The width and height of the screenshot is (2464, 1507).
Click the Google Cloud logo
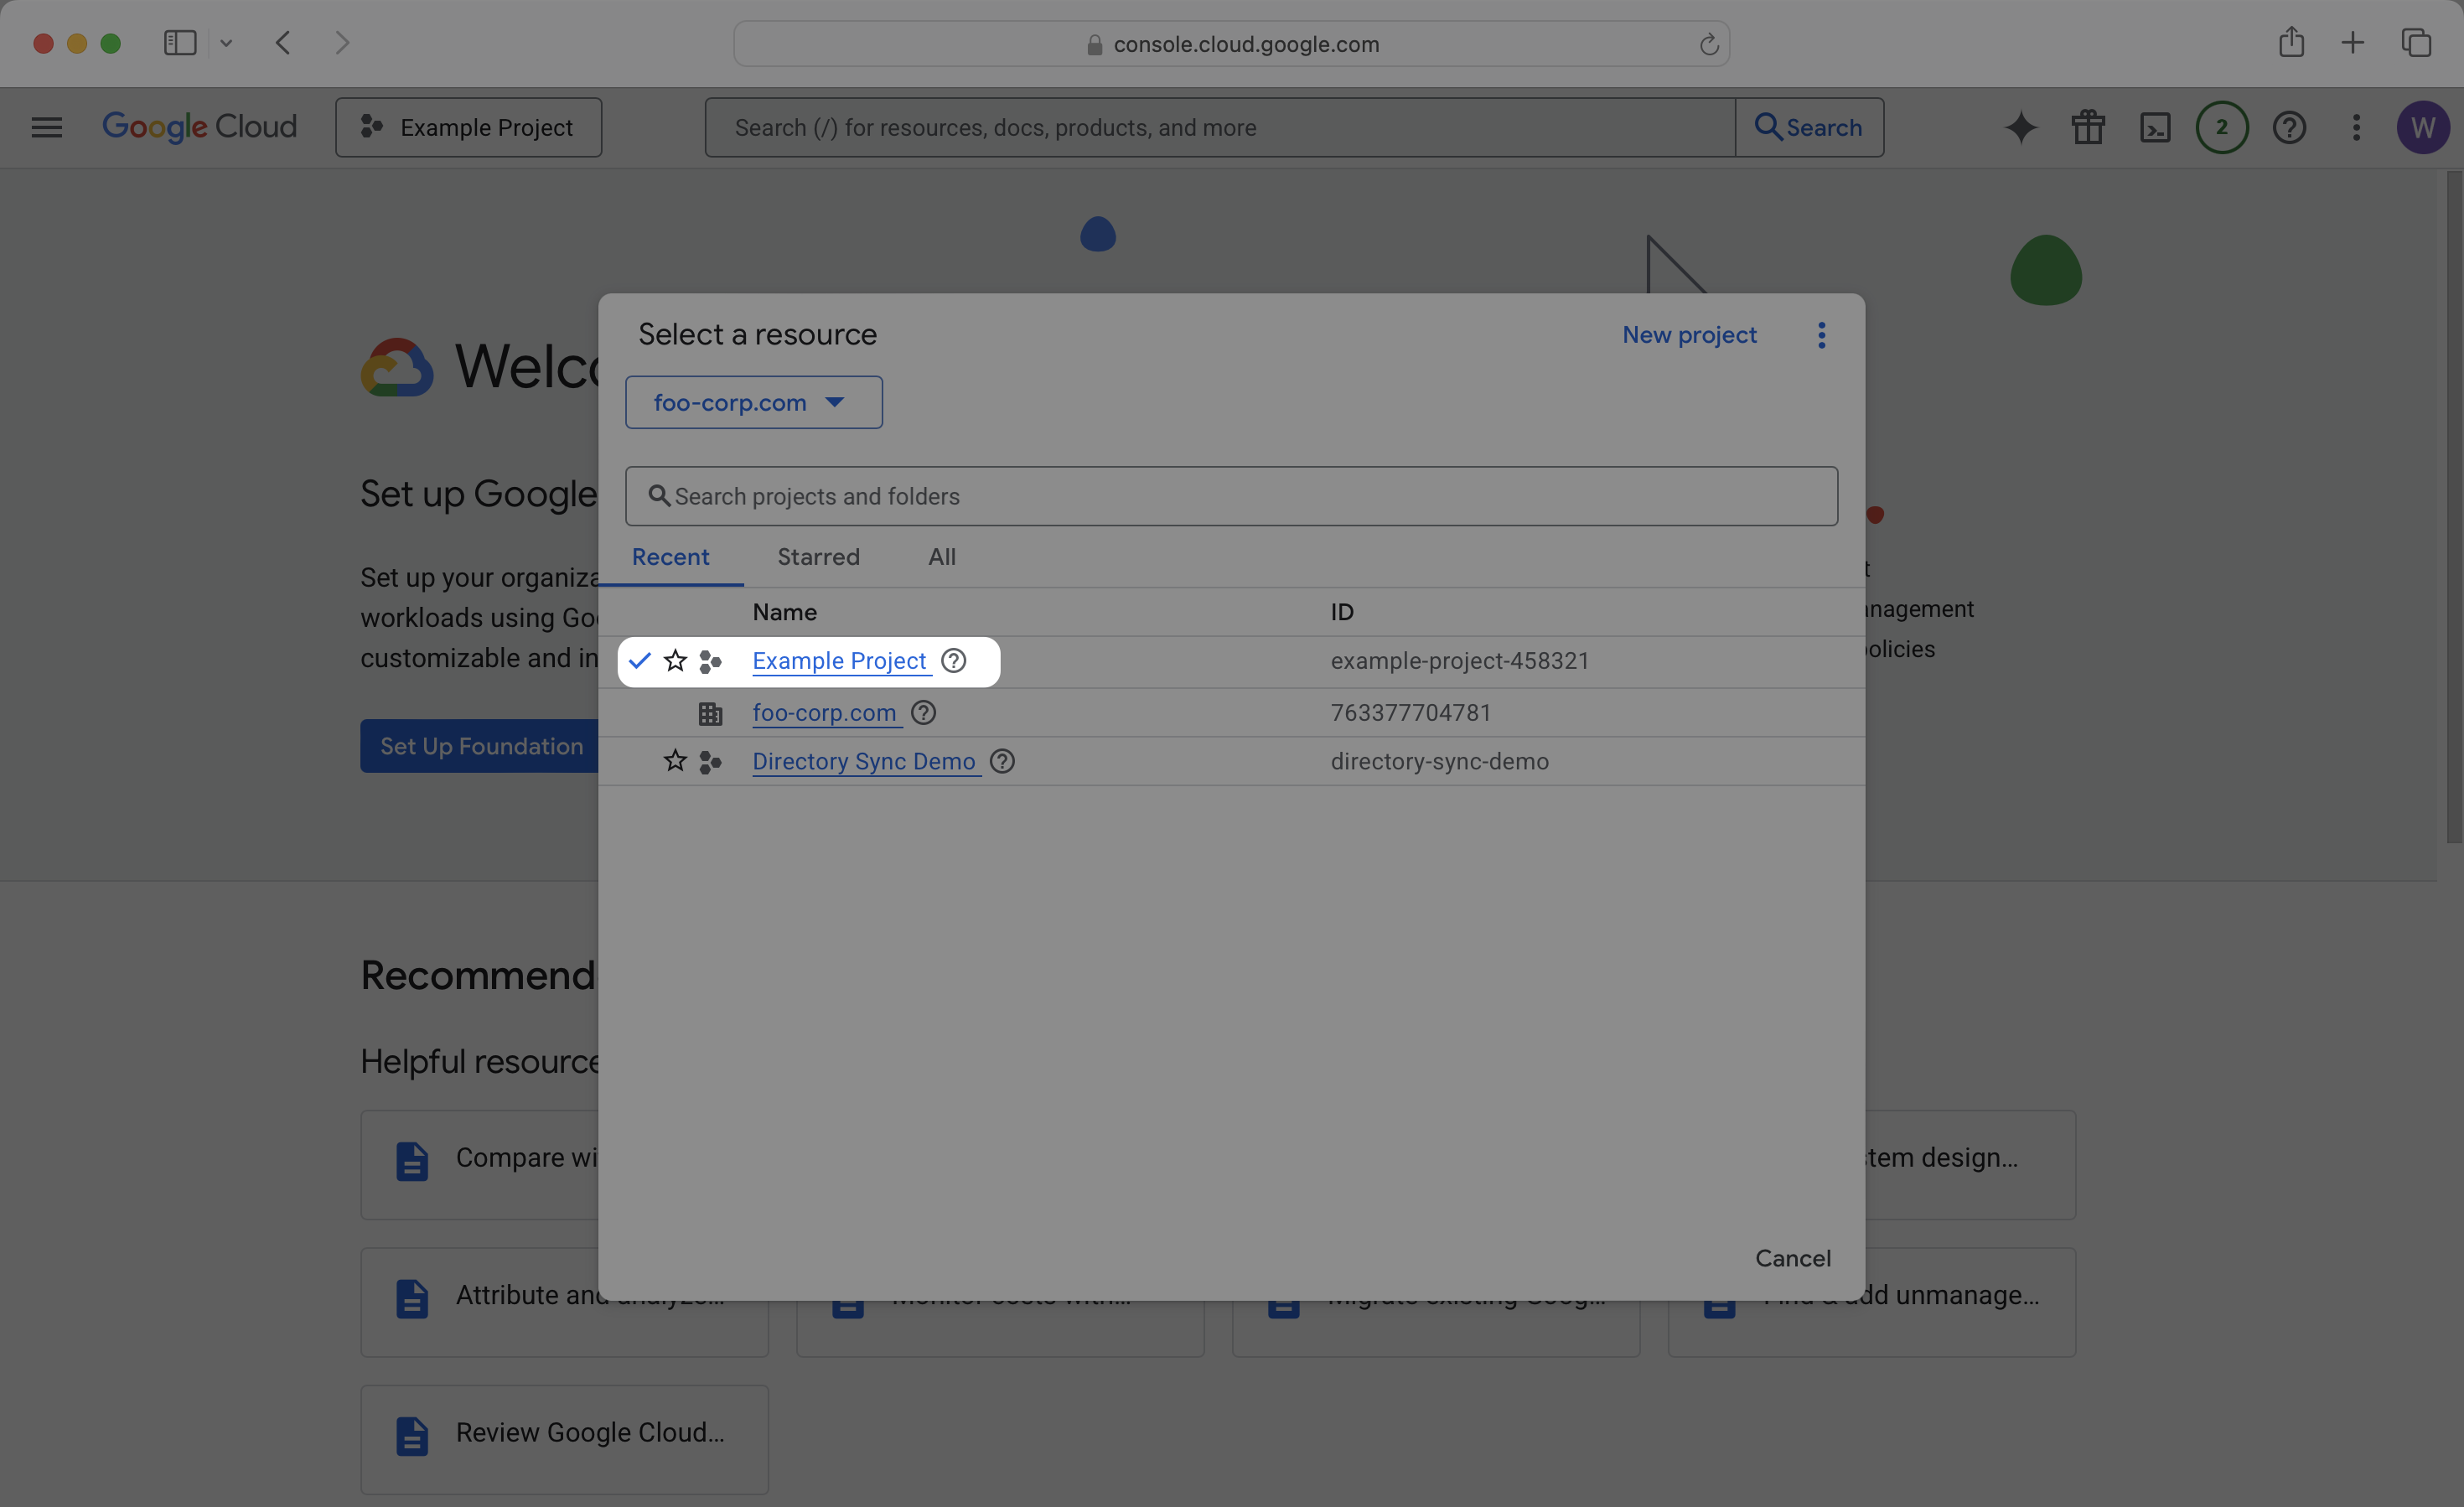point(199,127)
